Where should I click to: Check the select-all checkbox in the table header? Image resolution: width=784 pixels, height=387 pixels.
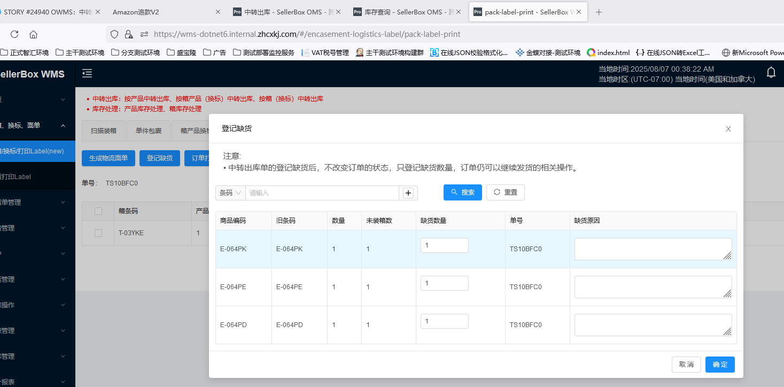click(x=98, y=211)
